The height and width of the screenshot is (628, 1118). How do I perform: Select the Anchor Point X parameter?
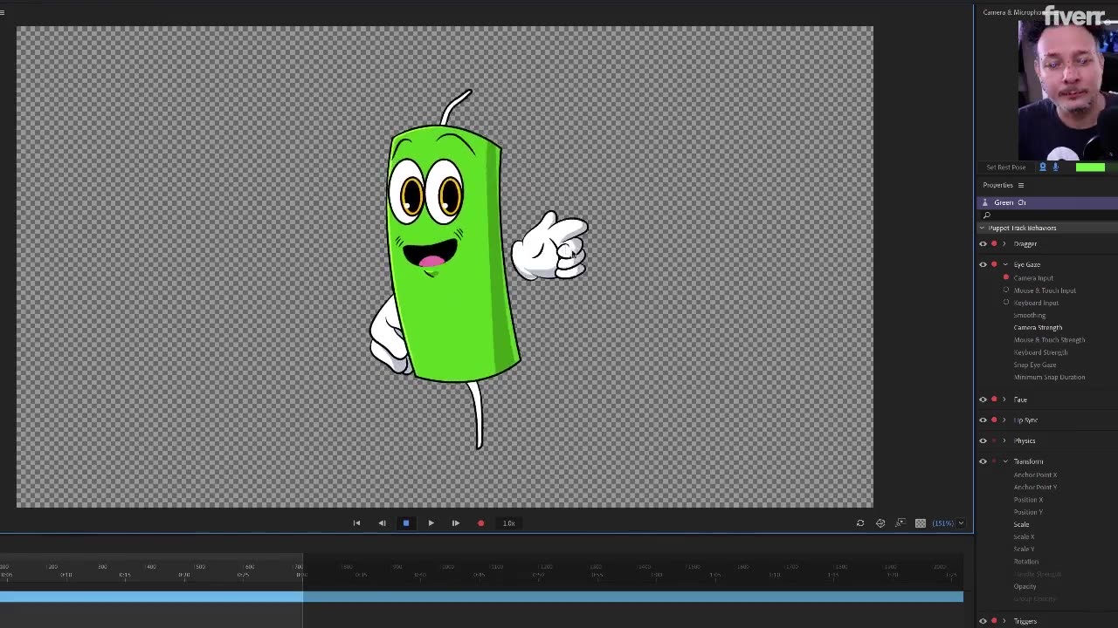pyautogui.click(x=1035, y=474)
